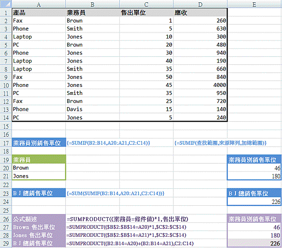Screen dimensions: 282x248
Task: Select result 226 in row 24
Action: (x=254, y=201)
